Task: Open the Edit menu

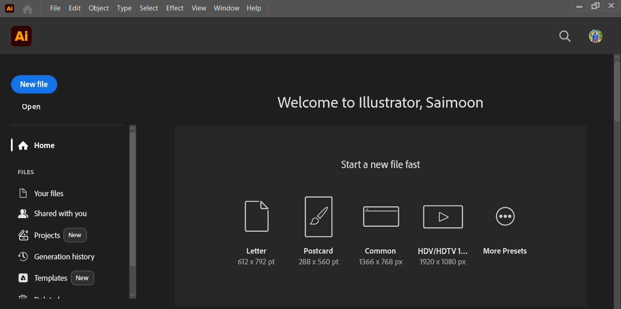Action: (x=75, y=8)
